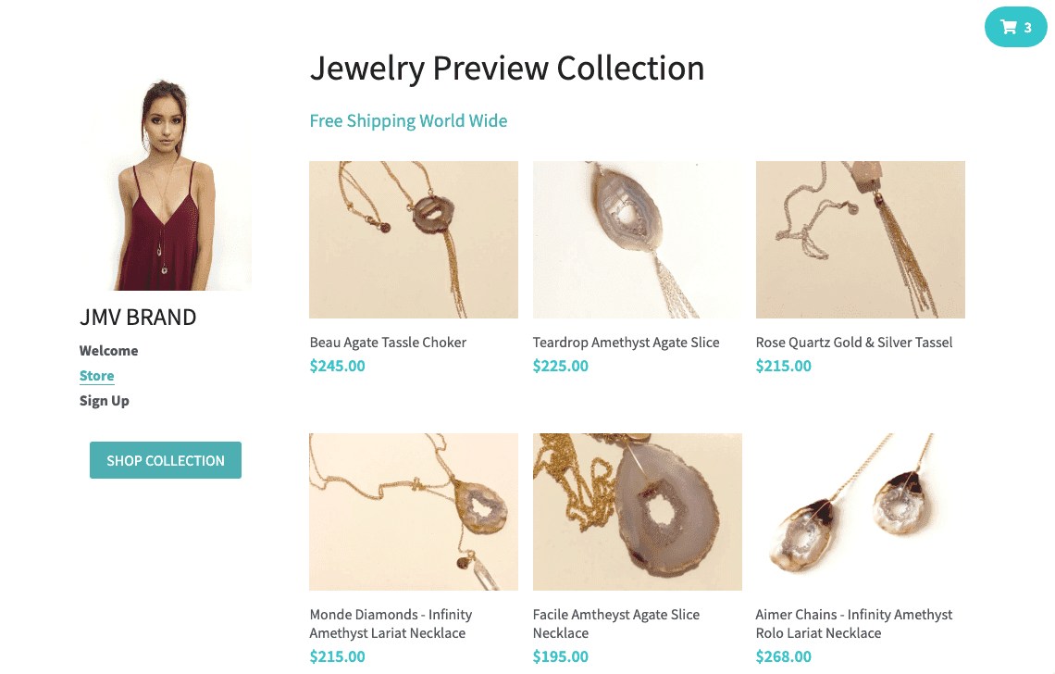The height and width of the screenshot is (674, 1055).
Task: Click the JMV BRAND heading
Action: click(138, 318)
